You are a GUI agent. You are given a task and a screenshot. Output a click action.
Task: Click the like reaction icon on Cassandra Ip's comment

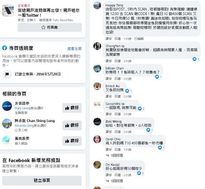point(140,108)
